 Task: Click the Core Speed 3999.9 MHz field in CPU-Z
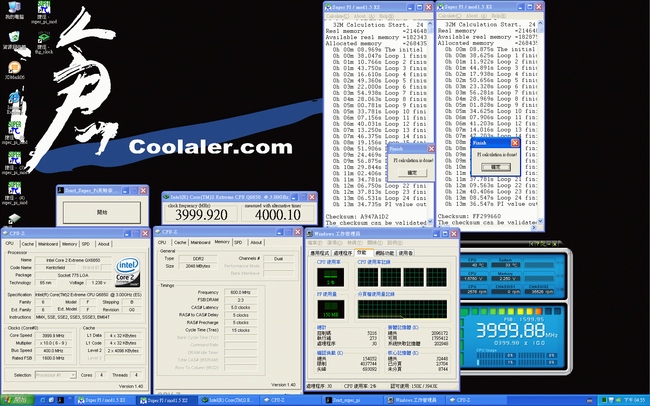pos(53,336)
